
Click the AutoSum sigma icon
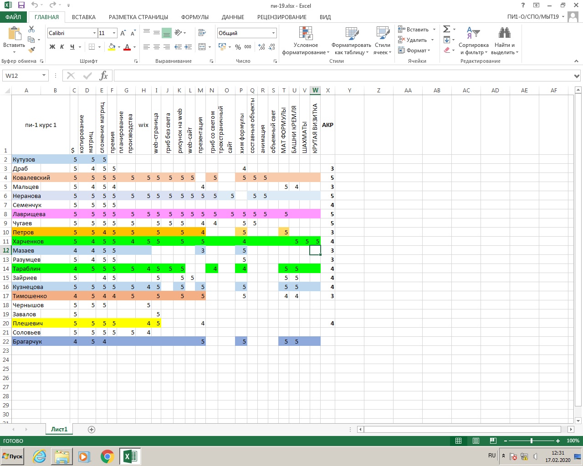tap(446, 29)
